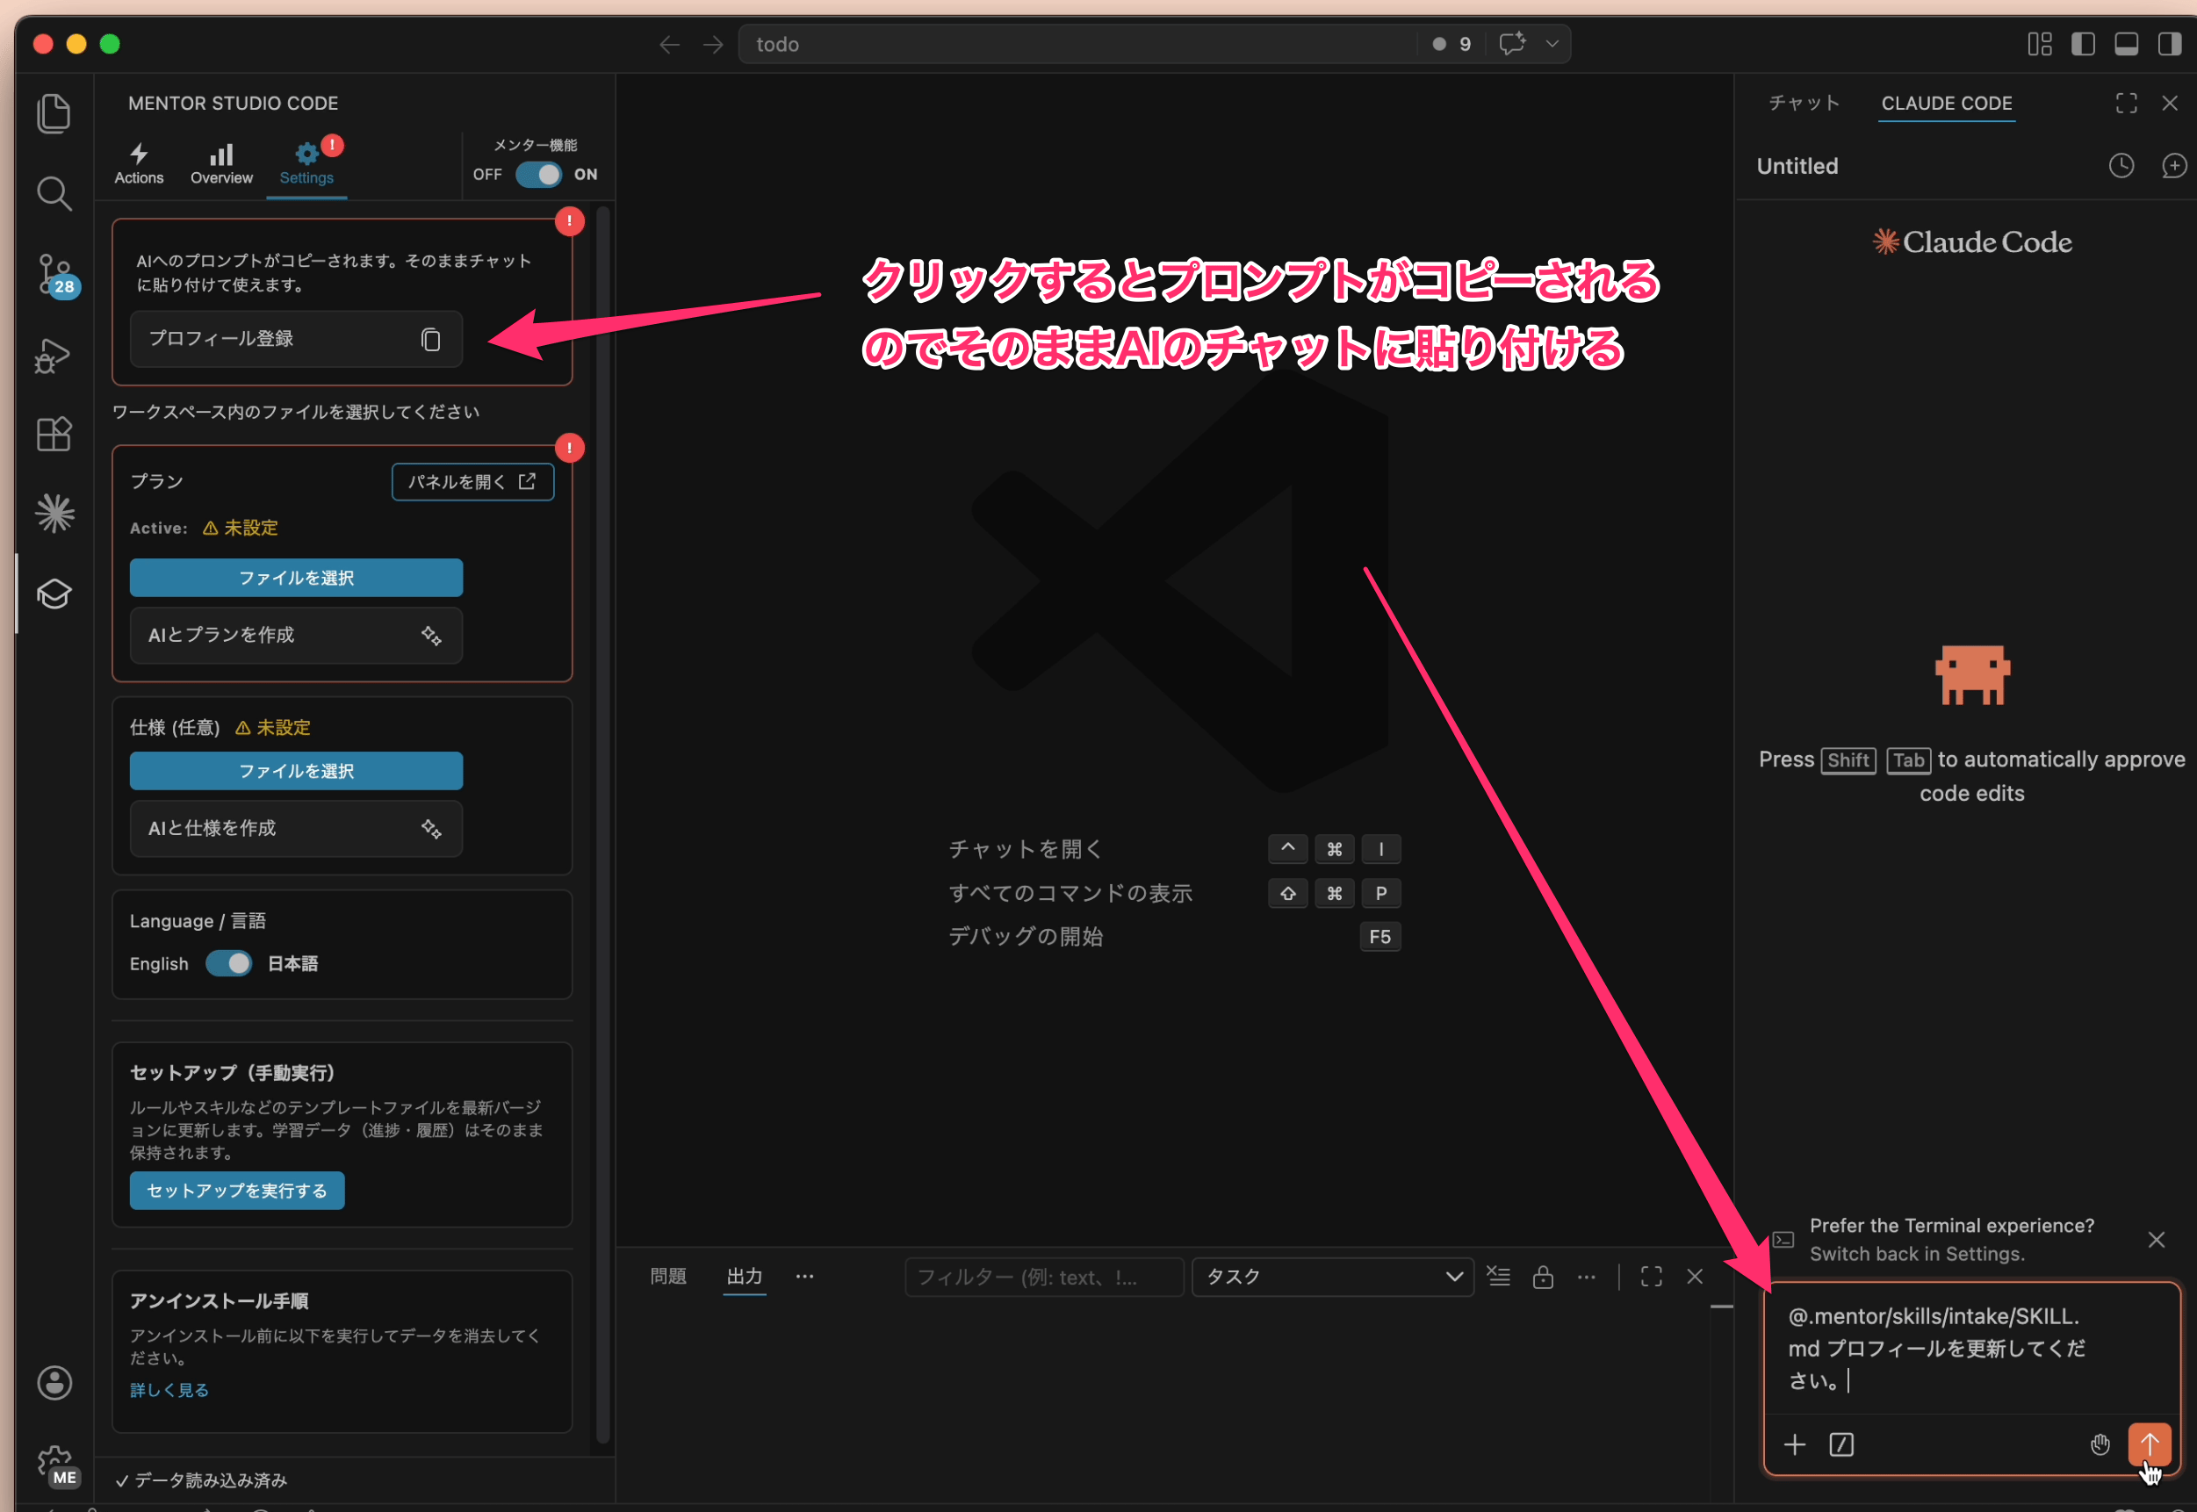Open Source Control with 28 badge
The image size is (2197, 1512).
coord(56,276)
